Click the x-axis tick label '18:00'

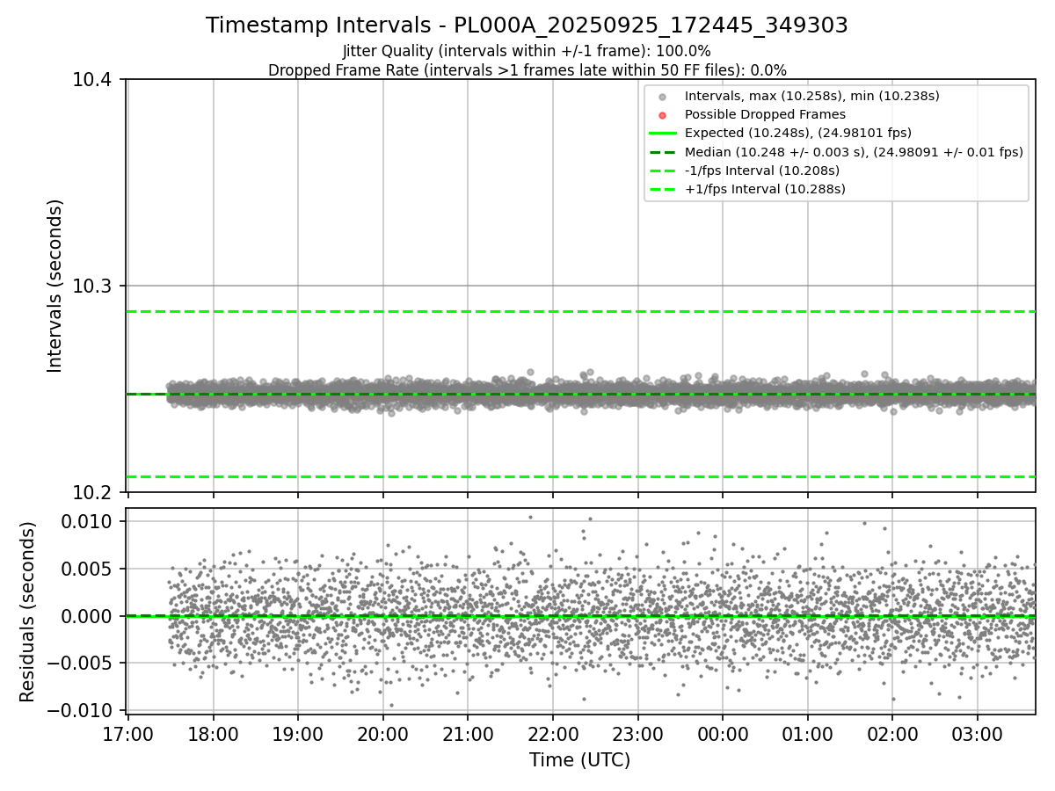(213, 734)
